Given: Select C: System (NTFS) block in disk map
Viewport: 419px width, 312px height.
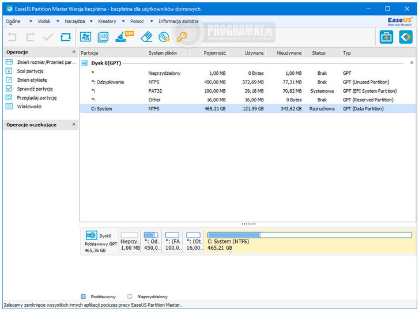Looking at the screenshot, I should coord(309,241).
